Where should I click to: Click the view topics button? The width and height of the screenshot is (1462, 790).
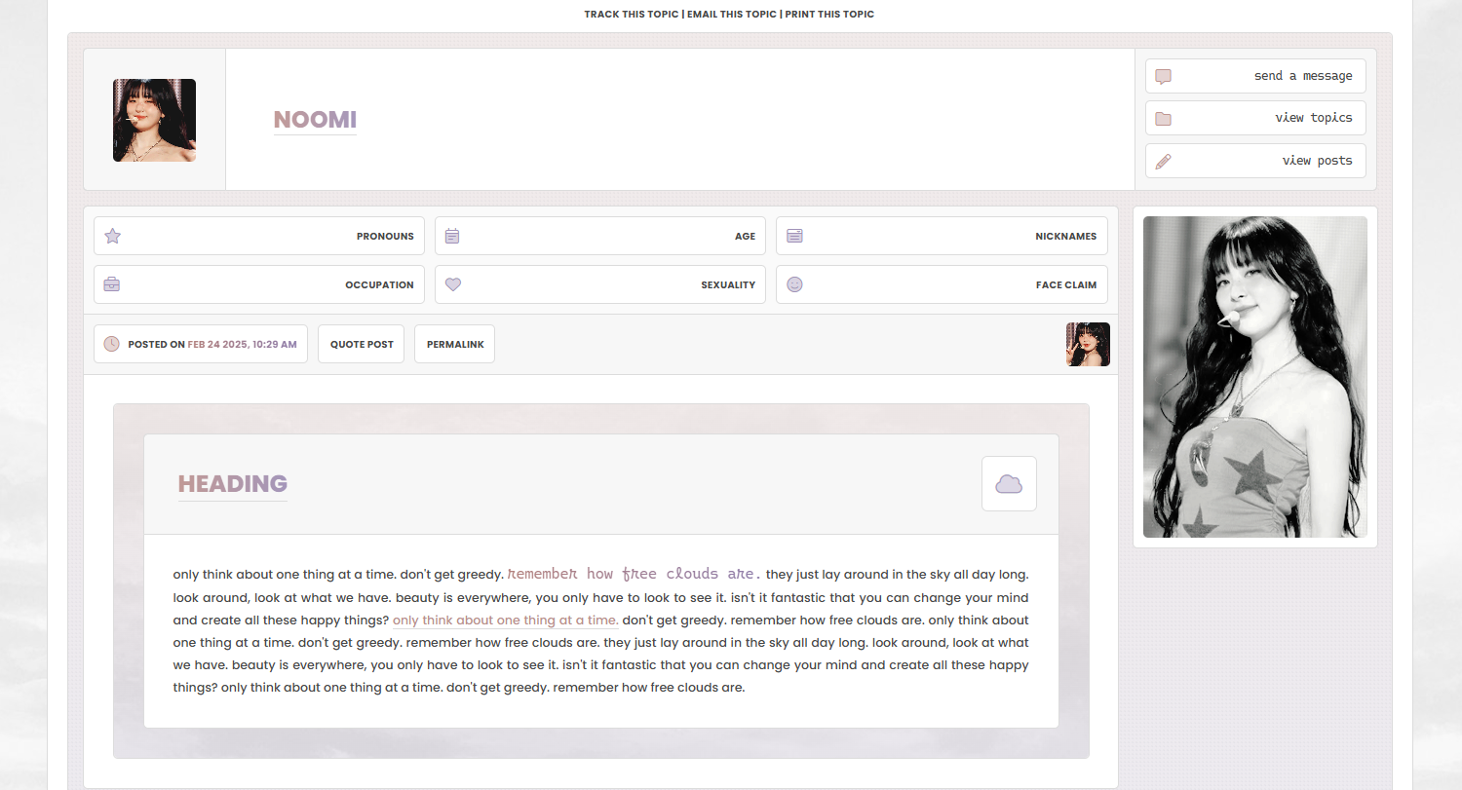click(x=1255, y=118)
